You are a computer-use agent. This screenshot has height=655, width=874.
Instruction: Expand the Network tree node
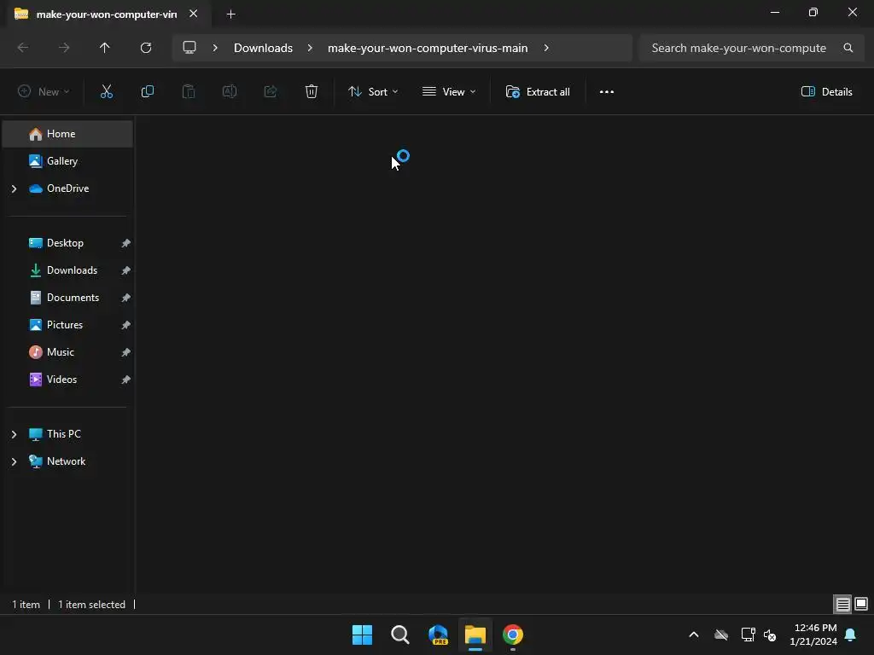click(x=14, y=461)
